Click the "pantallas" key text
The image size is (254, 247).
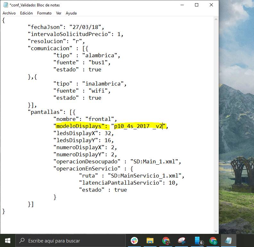coord(45,112)
